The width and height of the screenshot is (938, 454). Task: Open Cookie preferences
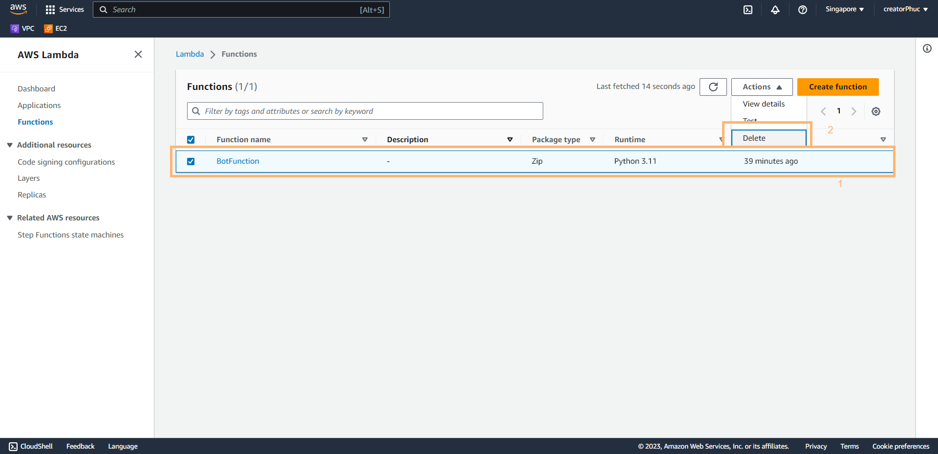pos(901,446)
